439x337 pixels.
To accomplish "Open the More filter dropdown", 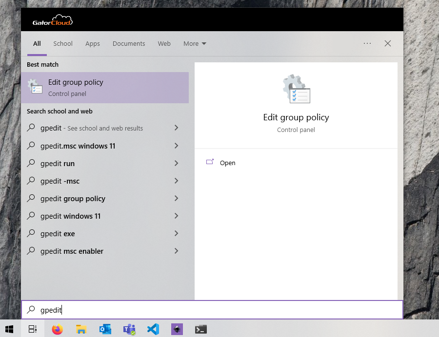I will tap(195, 44).
